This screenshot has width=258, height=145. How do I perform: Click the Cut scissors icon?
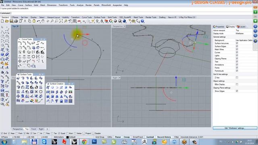coord(25,21)
